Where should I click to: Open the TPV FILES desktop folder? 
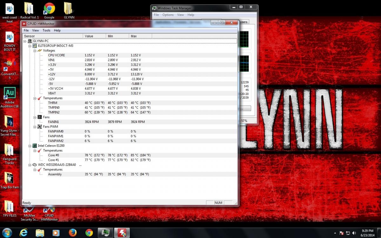click(10, 208)
